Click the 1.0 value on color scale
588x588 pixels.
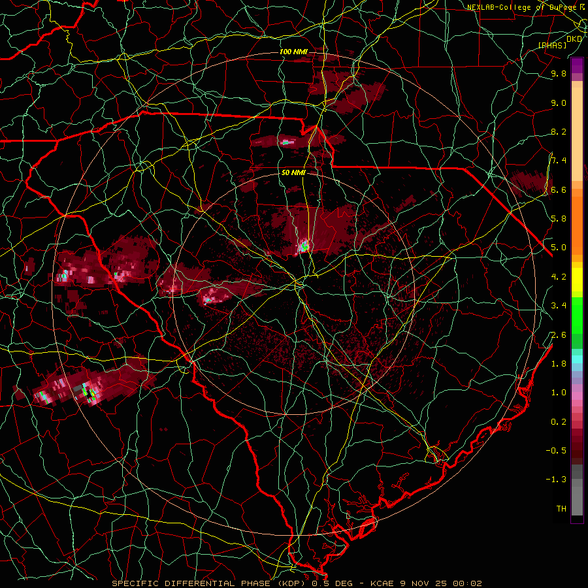(559, 393)
